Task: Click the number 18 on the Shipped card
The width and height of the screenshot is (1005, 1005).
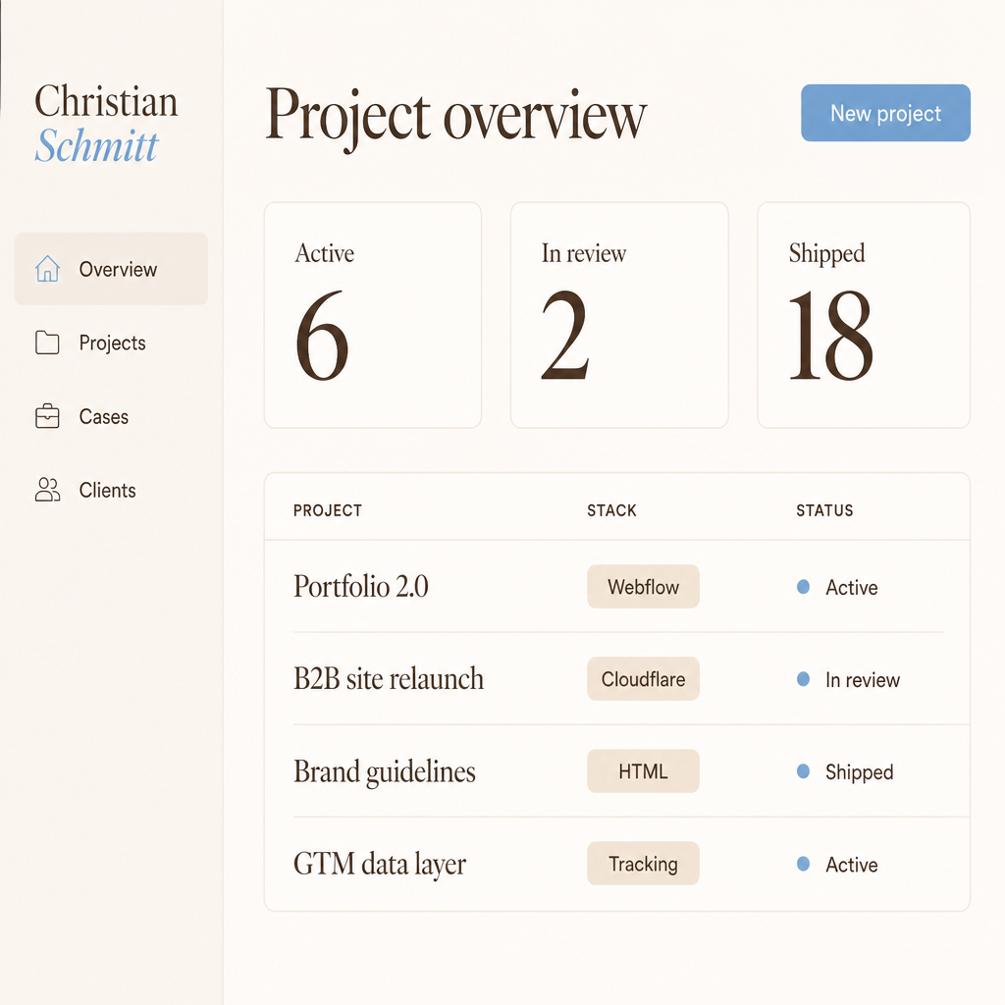Action: (x=830, y=335)
